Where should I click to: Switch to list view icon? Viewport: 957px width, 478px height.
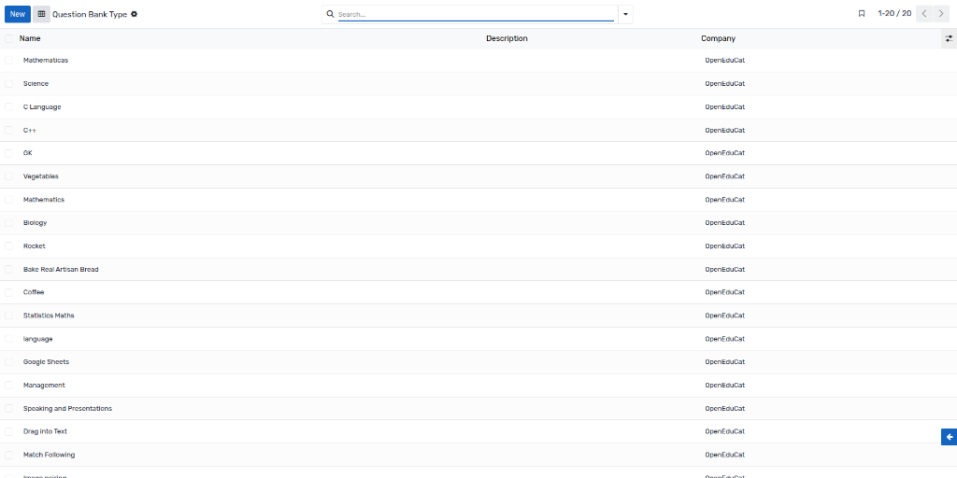tap(41, 14)
